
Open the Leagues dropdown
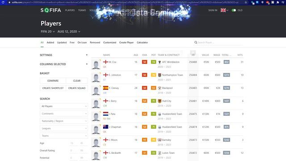[x=64, y=128]
